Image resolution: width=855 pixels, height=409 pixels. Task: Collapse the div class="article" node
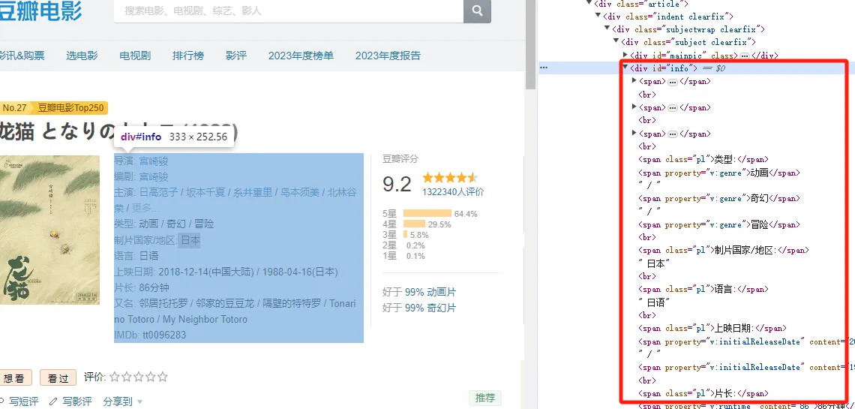point(589,4)
